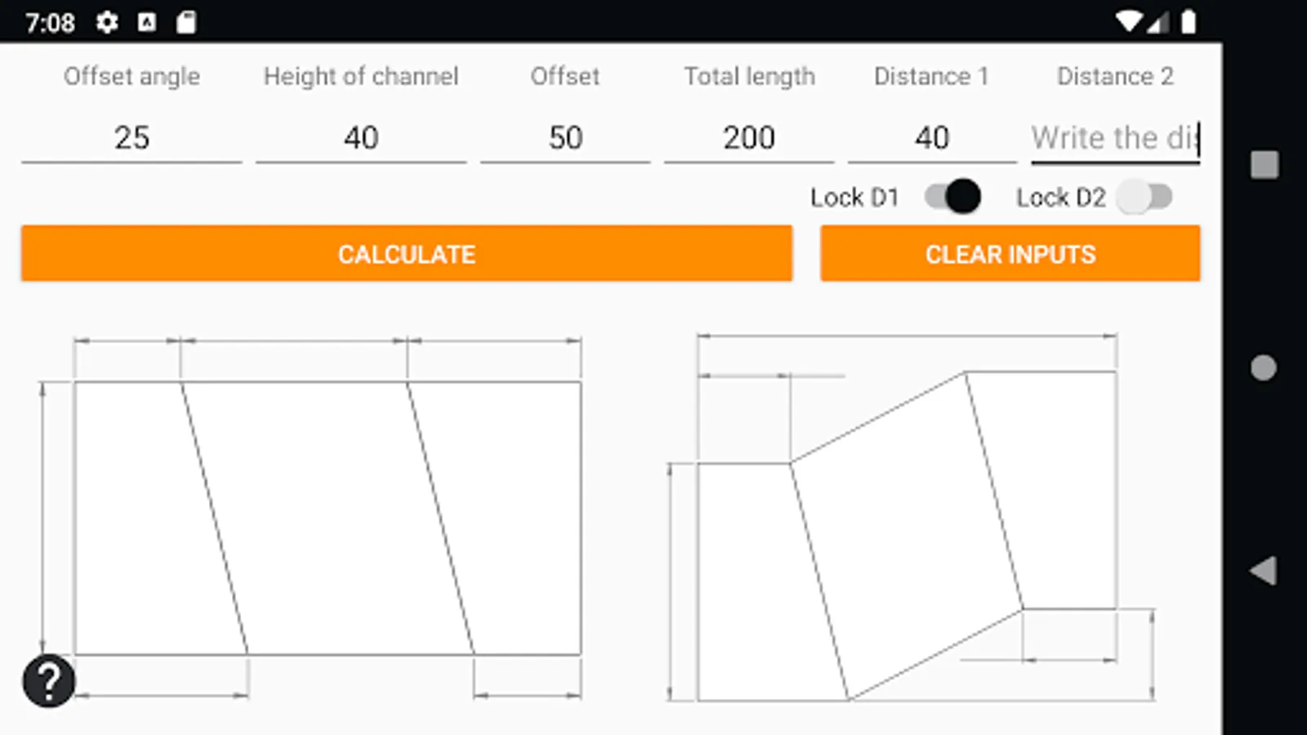Toggle Lock D1 switch off then back

pos(951,197)
